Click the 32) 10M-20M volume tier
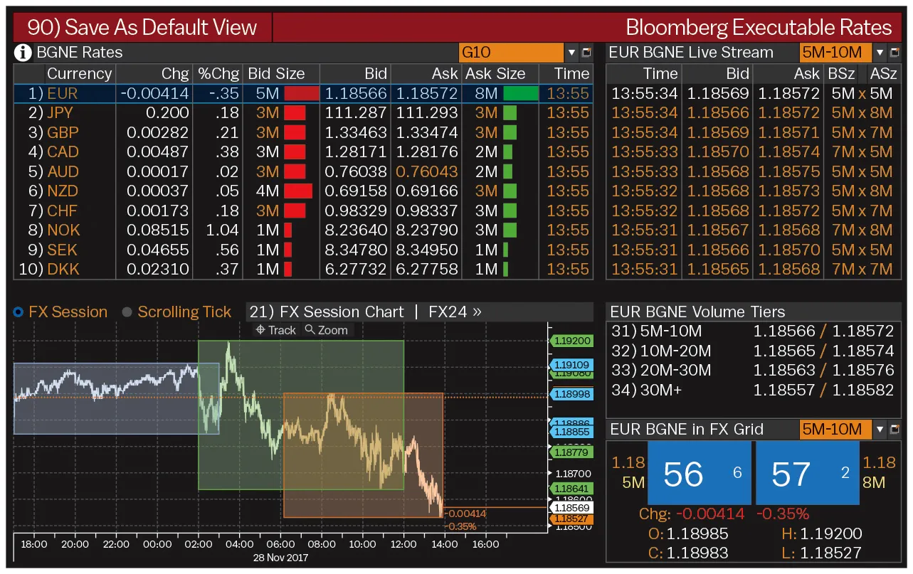The width and height of the screenshot is (913, 574). [754, 351]
